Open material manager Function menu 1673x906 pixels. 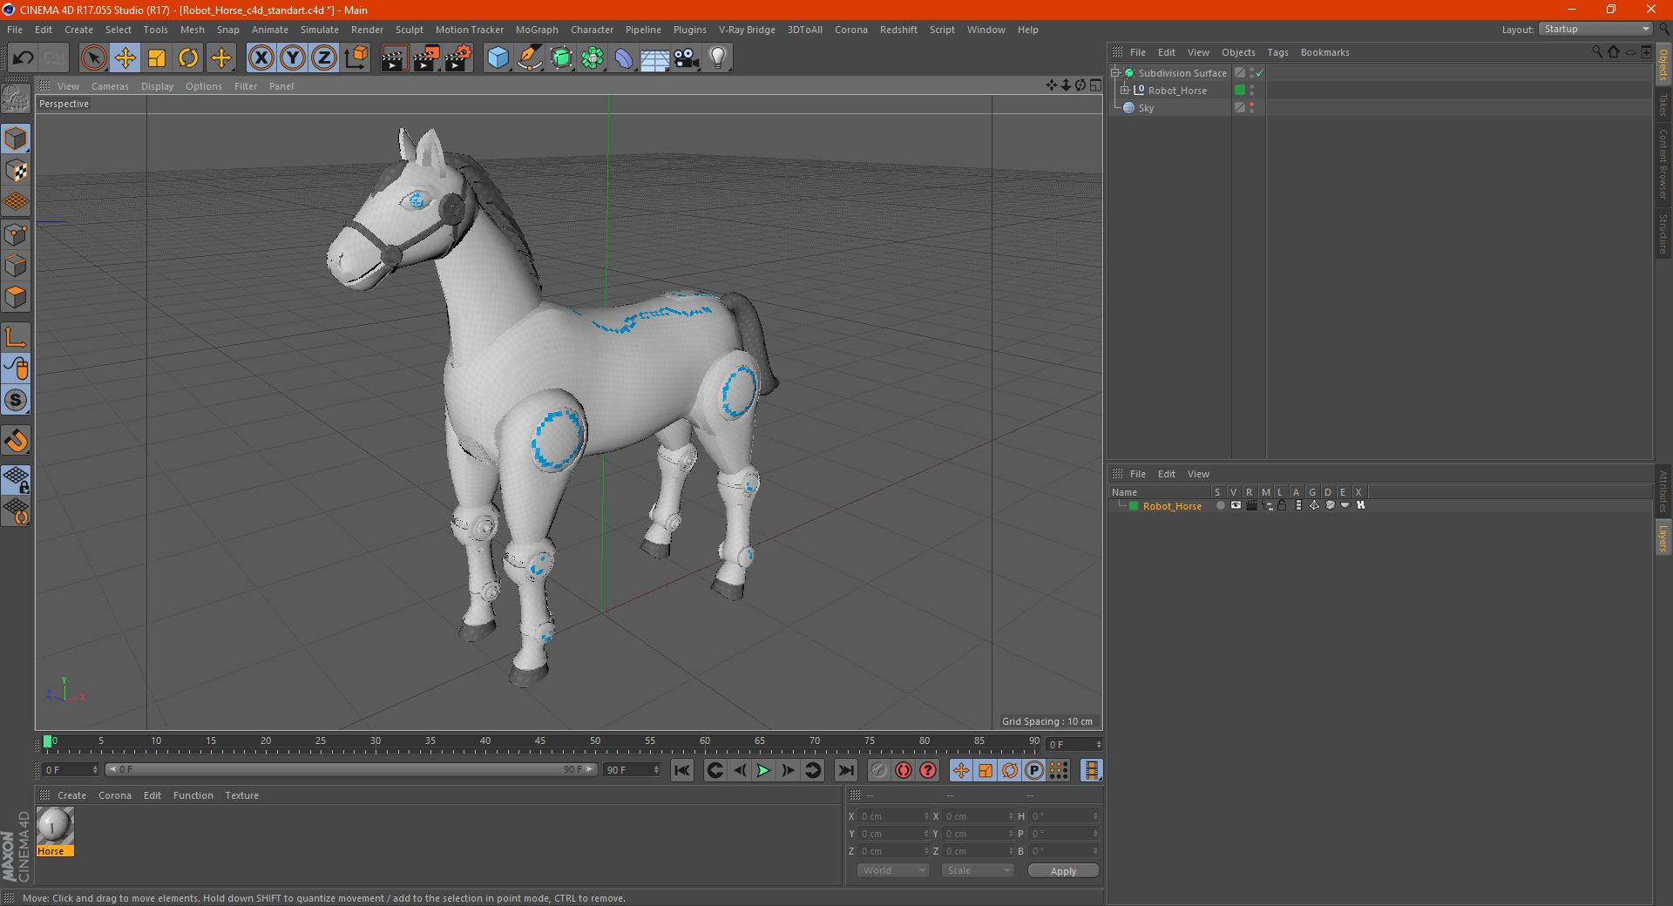tap(193, 795)
